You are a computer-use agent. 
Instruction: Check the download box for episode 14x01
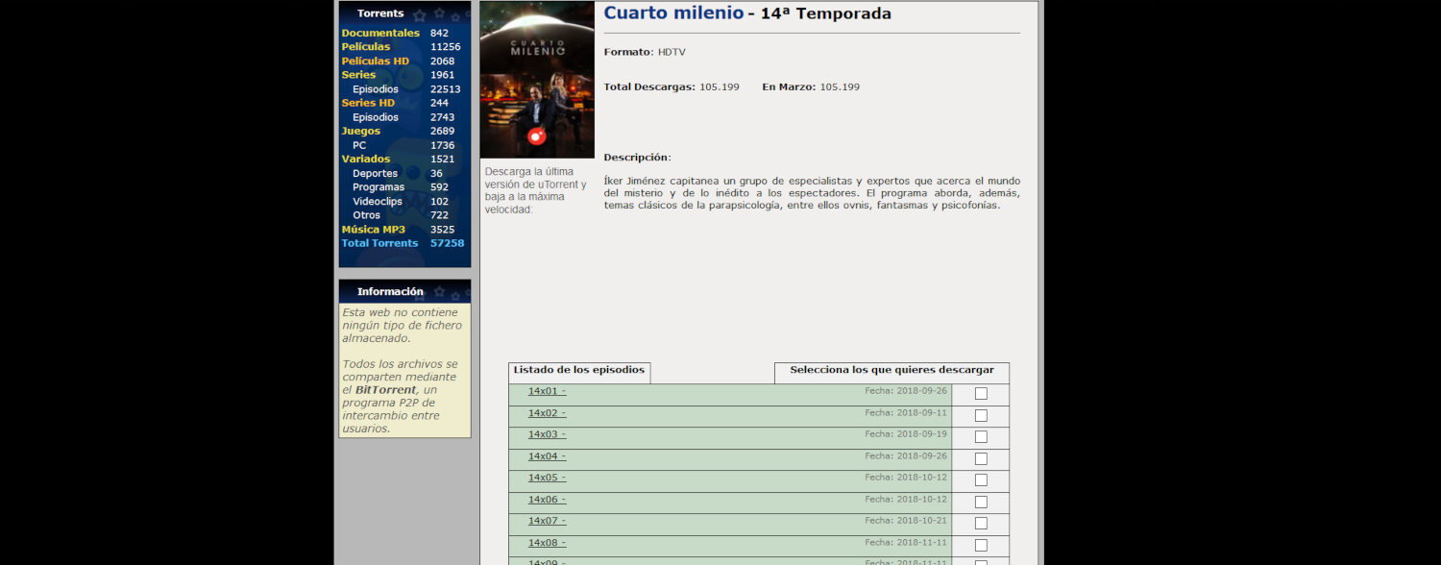pyautogui.click(x=981, y=394)
